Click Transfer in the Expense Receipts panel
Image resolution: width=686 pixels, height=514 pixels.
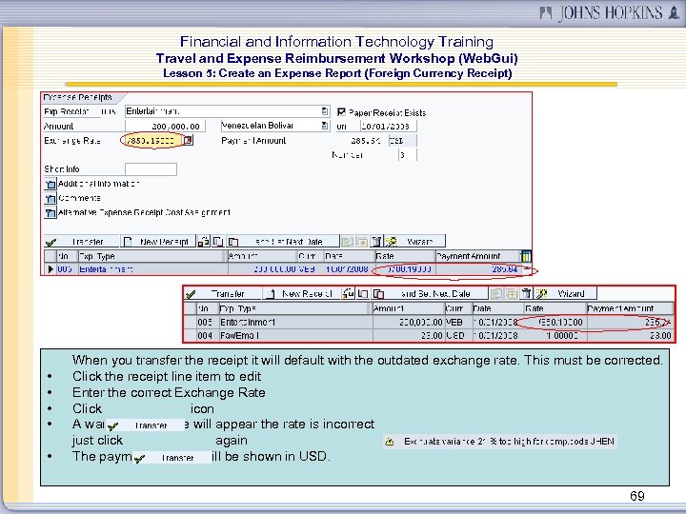tap(81, 241)
